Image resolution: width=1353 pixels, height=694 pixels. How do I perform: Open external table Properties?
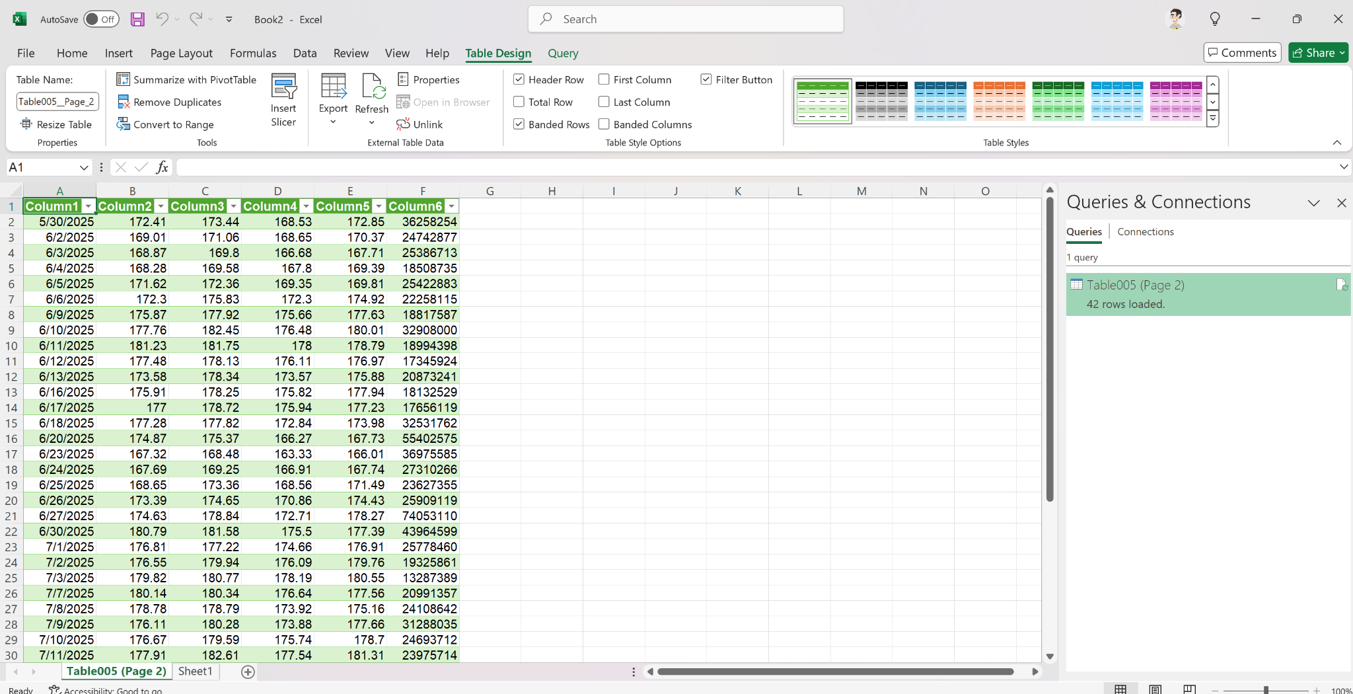click(x=428, y=79)
